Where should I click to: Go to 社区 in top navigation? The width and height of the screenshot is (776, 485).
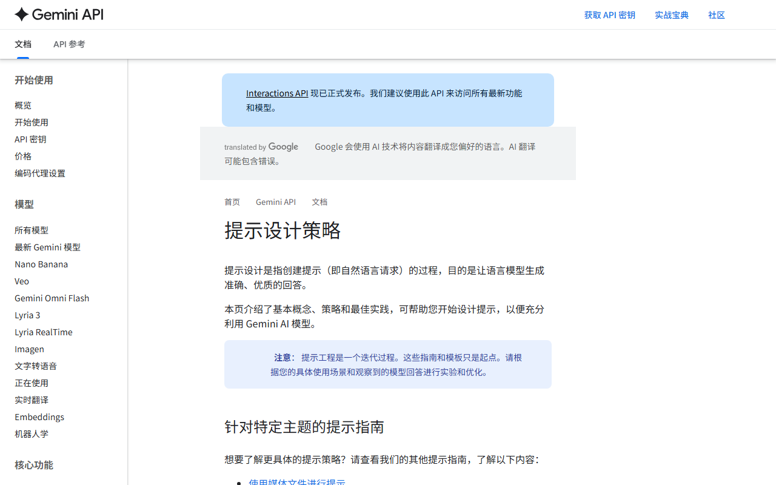[x=717, y=15]
